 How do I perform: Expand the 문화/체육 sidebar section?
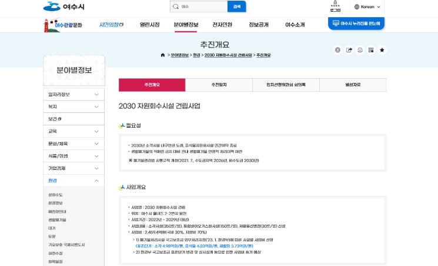tap(74, 144)
